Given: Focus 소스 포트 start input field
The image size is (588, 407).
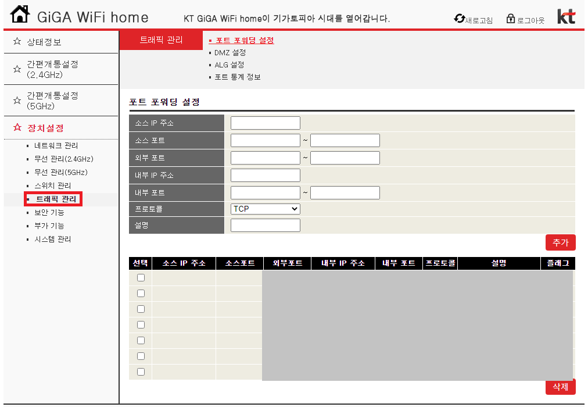Looking at the screenshot, I should pyautogui.click(x=266, y=140).
